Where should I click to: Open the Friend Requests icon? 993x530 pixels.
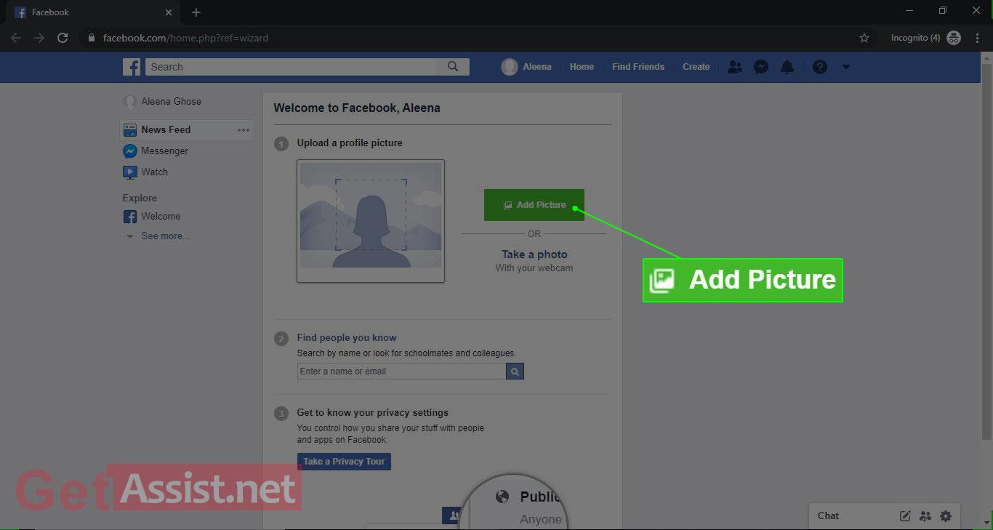click(735, 67)
